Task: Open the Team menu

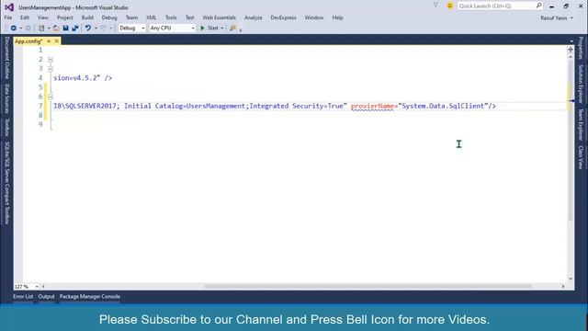Action: (x=131, y=17)
